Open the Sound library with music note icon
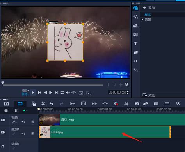185x152 pixels. tap(135, 17)
